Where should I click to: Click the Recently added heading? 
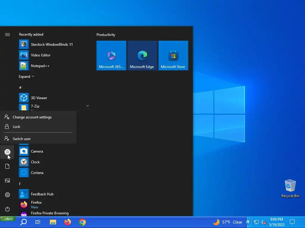[x=31, y=34]
